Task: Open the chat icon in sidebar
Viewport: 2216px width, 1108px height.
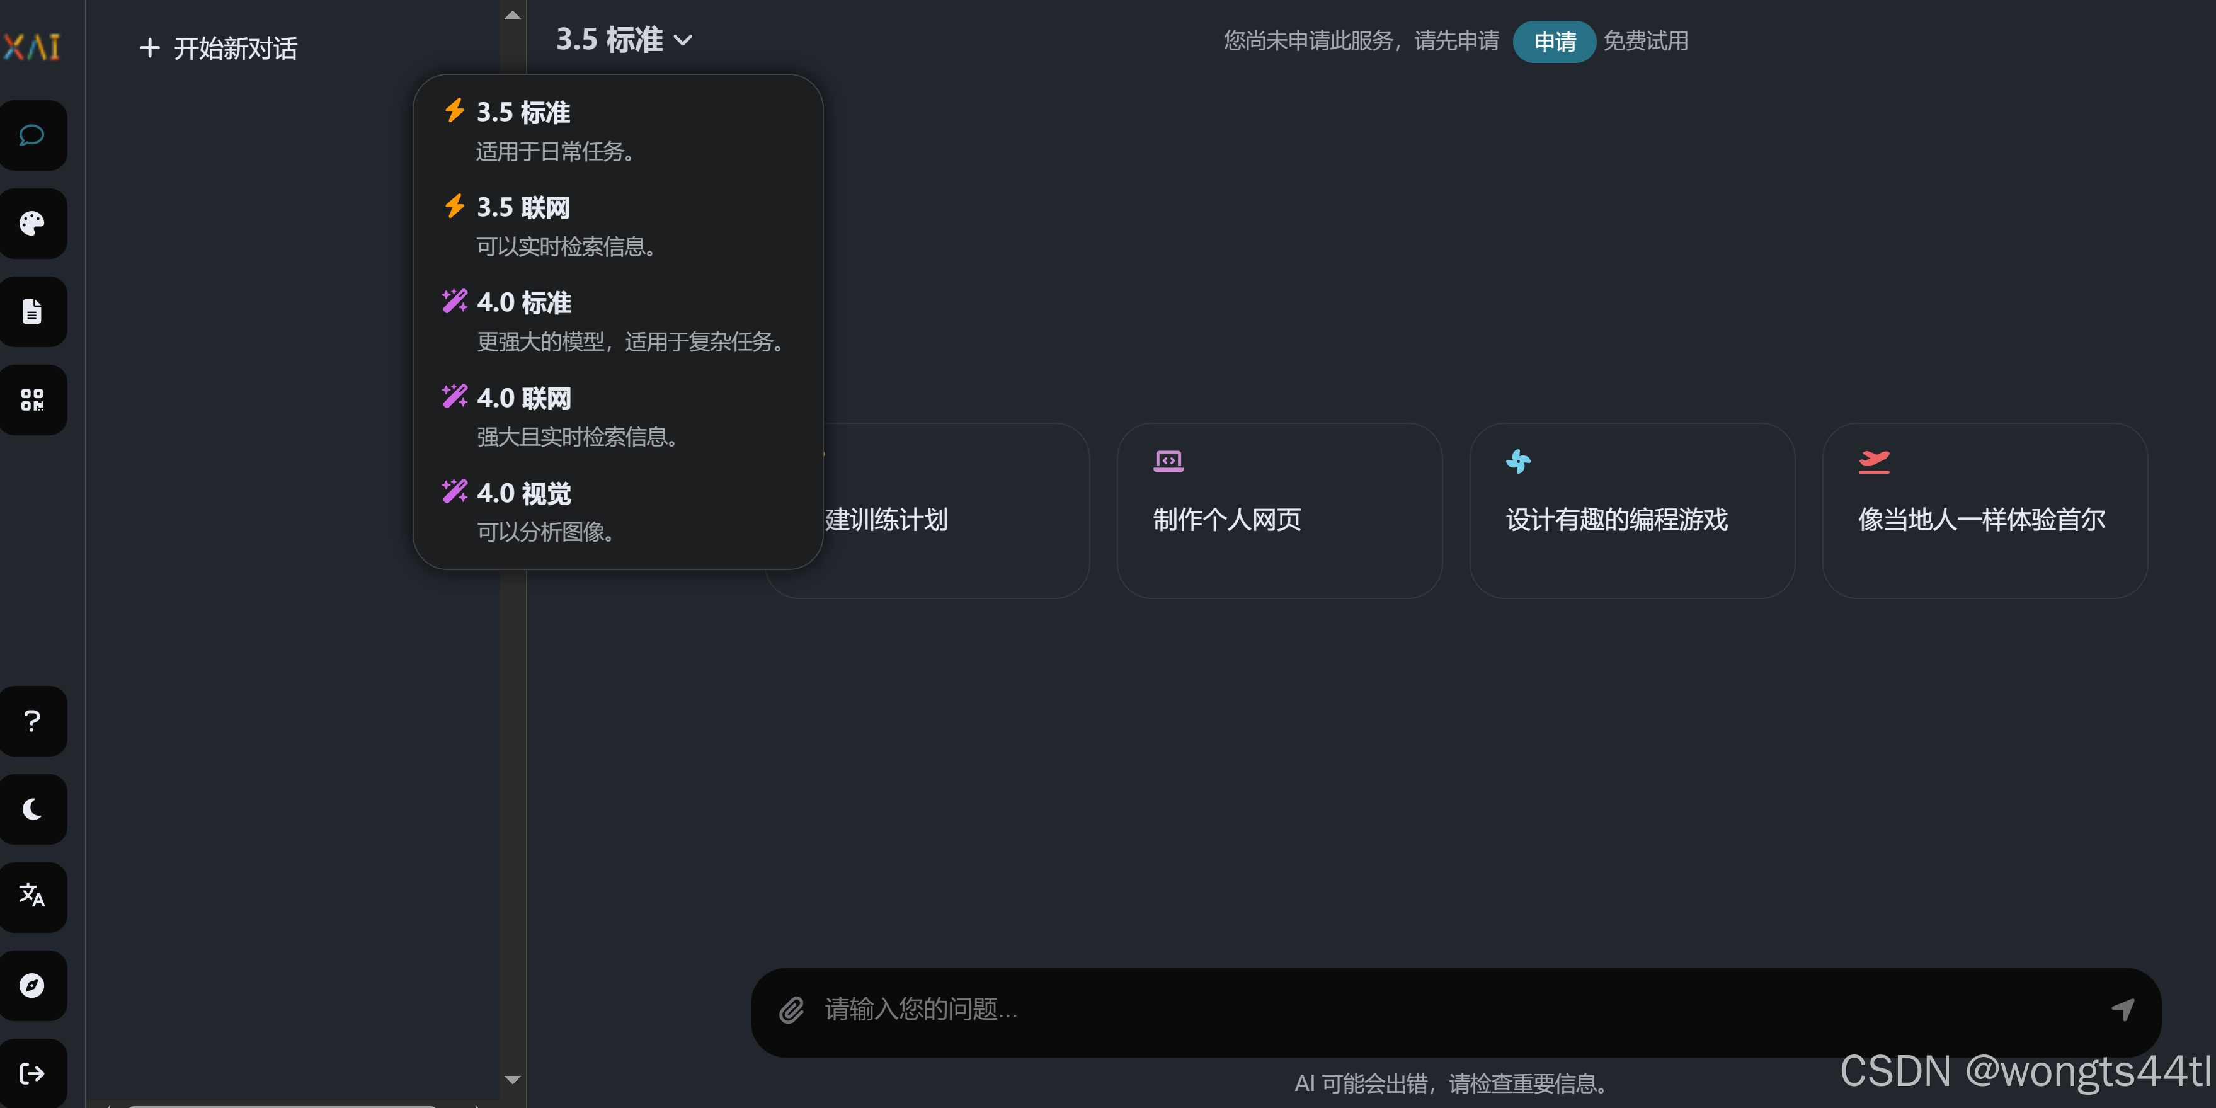Action: pyautogui.click(x=32, y=135)
